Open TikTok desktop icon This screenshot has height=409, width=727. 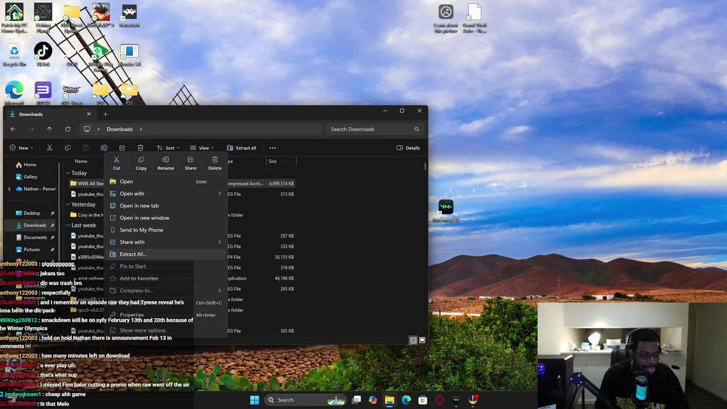click(43, 55)
